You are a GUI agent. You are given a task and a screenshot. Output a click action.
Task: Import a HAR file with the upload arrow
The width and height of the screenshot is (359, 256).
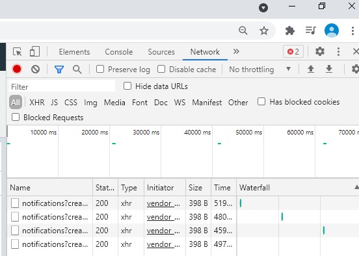click(311, 69)
